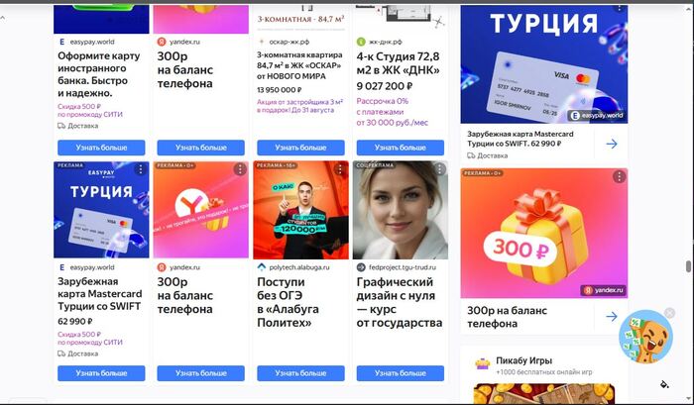Click the smiling woman ad thumbnail
Screen dimensions: 694x405
coord(401,210)
